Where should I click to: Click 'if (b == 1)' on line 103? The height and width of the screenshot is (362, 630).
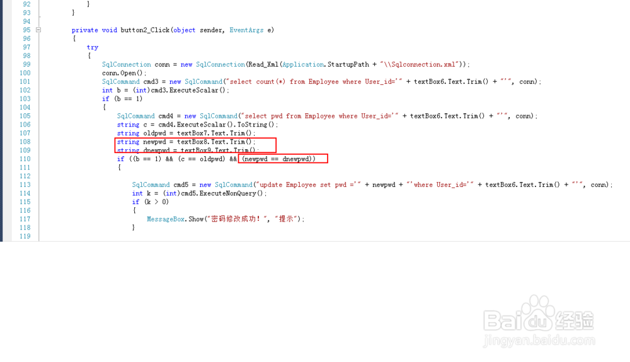(x=122, y=99)
